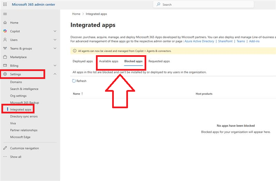The image size is (276, 181).
Task: Follow the Add-ins link
Action: coord(254,41)
